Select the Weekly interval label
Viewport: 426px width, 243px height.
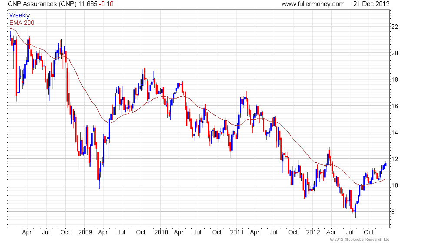click(20, 16)
